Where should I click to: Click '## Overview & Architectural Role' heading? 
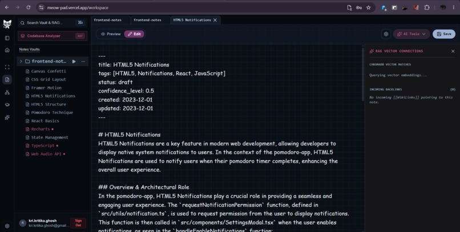click(x=144, y=187)
